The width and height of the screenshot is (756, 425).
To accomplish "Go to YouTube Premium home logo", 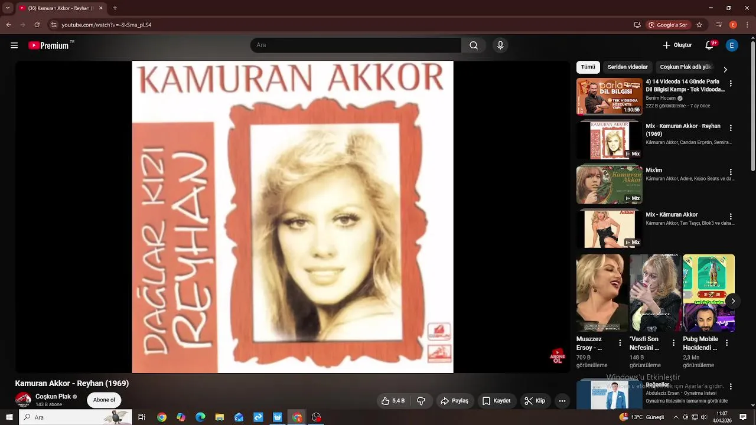I will (48, 45).
